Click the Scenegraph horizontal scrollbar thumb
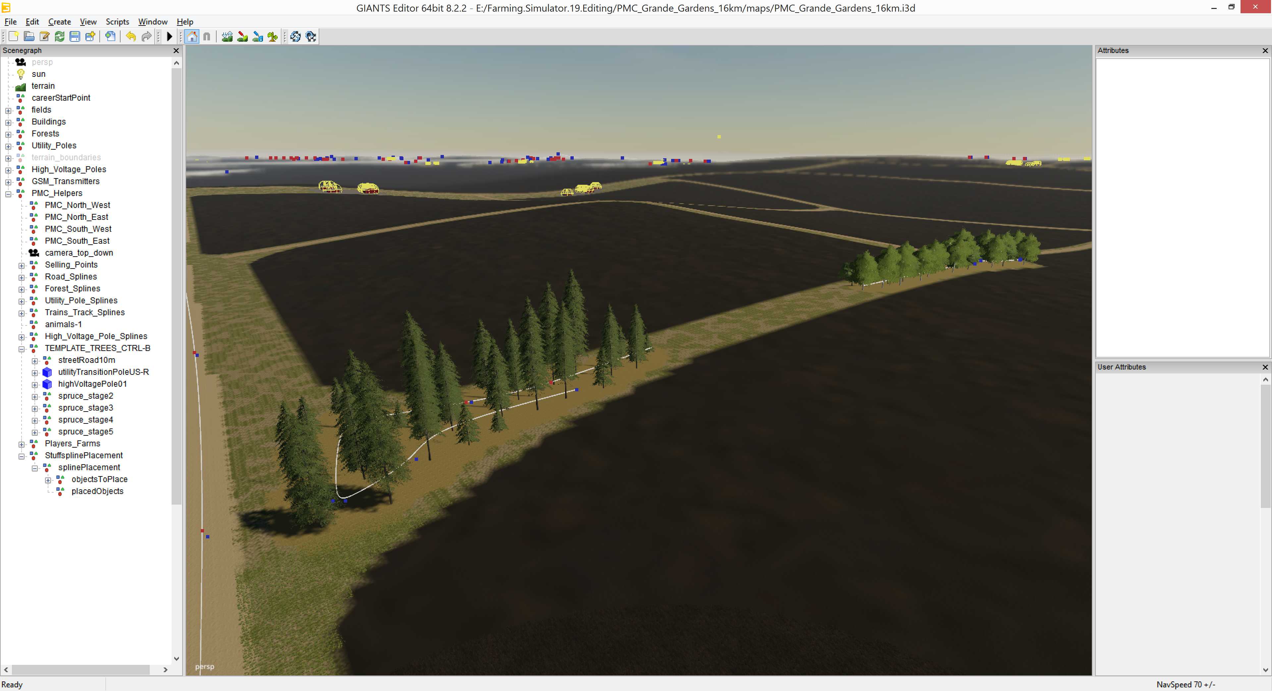 pos(80,670)
